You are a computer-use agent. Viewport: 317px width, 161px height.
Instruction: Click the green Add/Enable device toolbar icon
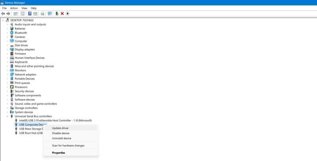click(57, 13)
